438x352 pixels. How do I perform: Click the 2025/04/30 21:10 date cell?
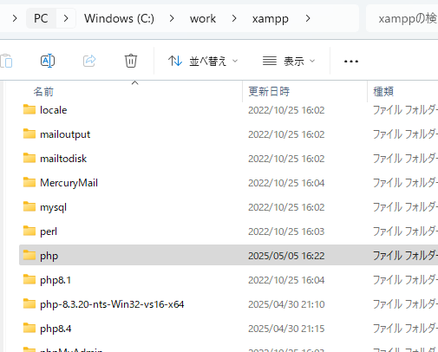pyautogui.click(x=286, y=304)
